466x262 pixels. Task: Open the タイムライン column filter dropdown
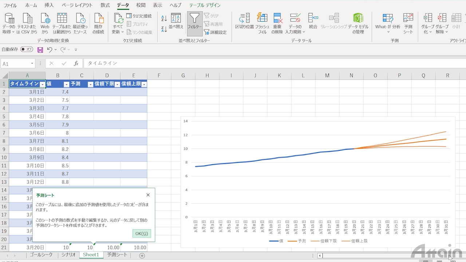tap(43, 84)
